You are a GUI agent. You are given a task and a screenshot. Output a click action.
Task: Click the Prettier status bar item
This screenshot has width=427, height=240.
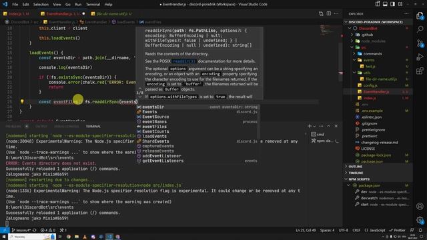pyautogui.click(x=398, y=230)
